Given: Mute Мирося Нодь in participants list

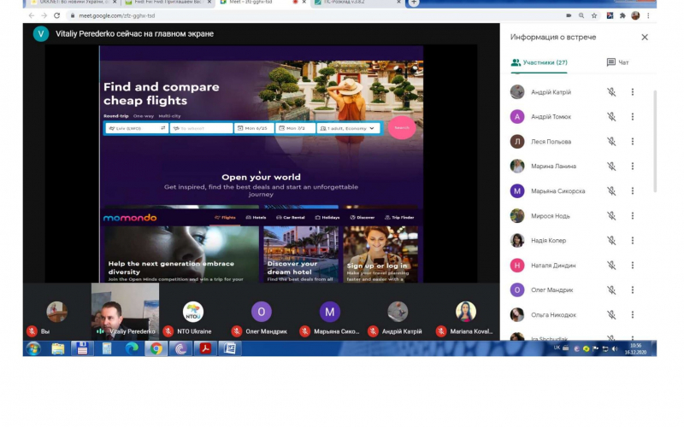Looking at the screenshot, I should (611, 216).
